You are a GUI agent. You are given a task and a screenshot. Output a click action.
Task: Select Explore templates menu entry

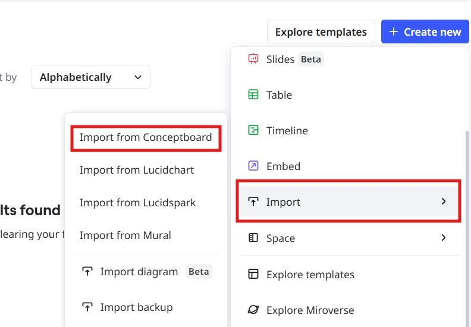(348, 274)
